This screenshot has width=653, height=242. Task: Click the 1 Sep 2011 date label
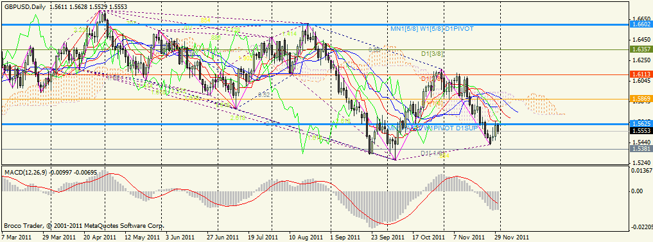point(345,237)
